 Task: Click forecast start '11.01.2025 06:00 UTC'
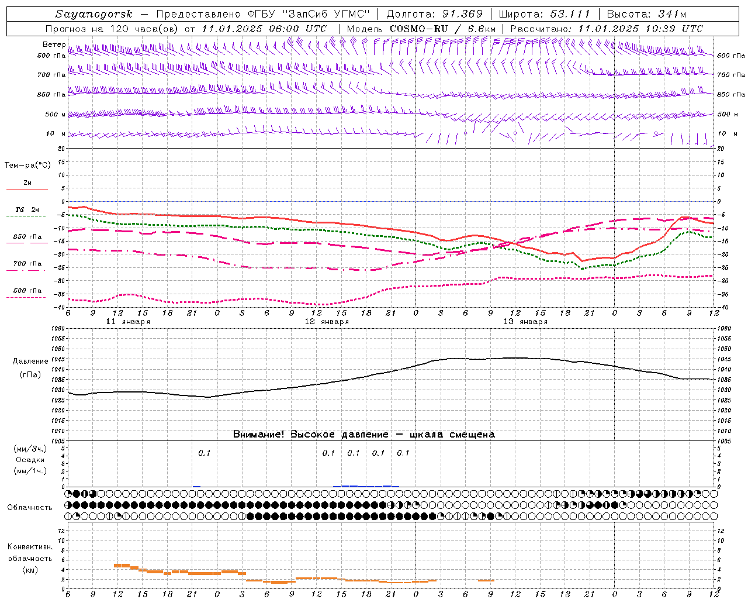tap(264, 29)
